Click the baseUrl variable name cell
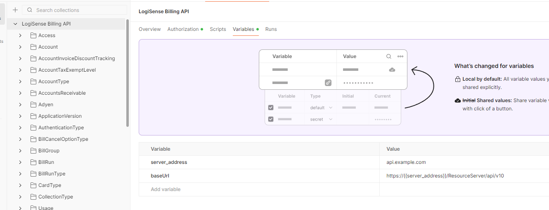Screen dimensions: 549x210 click(x=259, y=176)
